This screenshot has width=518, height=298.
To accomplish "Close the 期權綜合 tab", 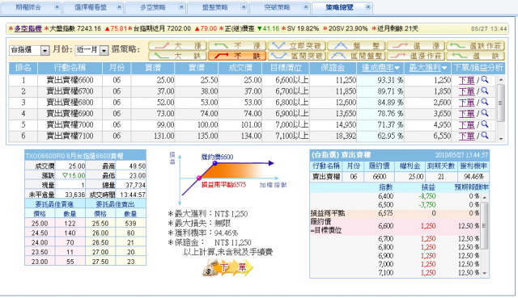I will coord(57,7).
